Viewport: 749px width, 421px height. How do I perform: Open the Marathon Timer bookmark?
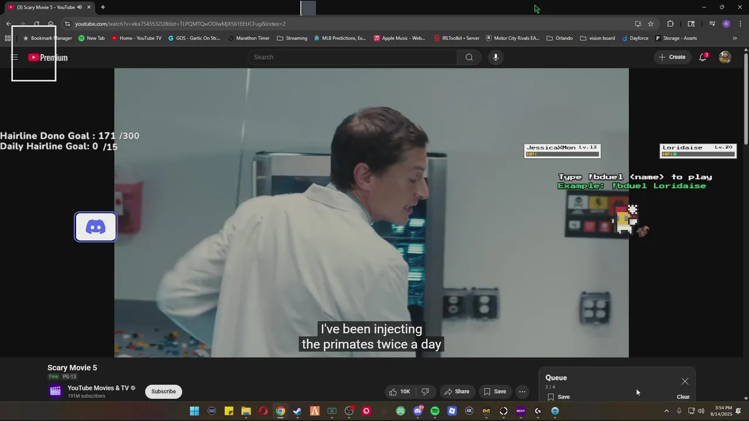click(x=248, y=38)
